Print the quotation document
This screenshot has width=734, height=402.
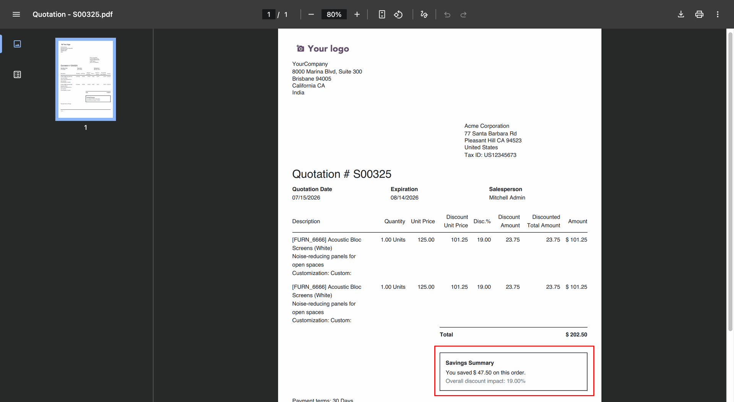(699, 15)
